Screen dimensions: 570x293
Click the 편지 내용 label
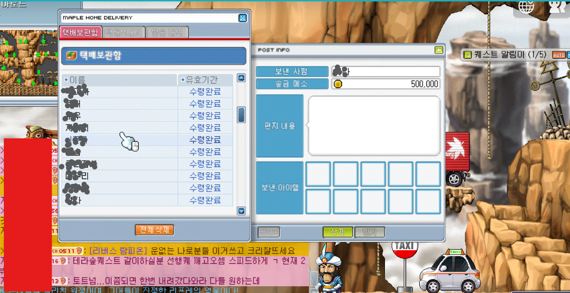coord(279,126)
